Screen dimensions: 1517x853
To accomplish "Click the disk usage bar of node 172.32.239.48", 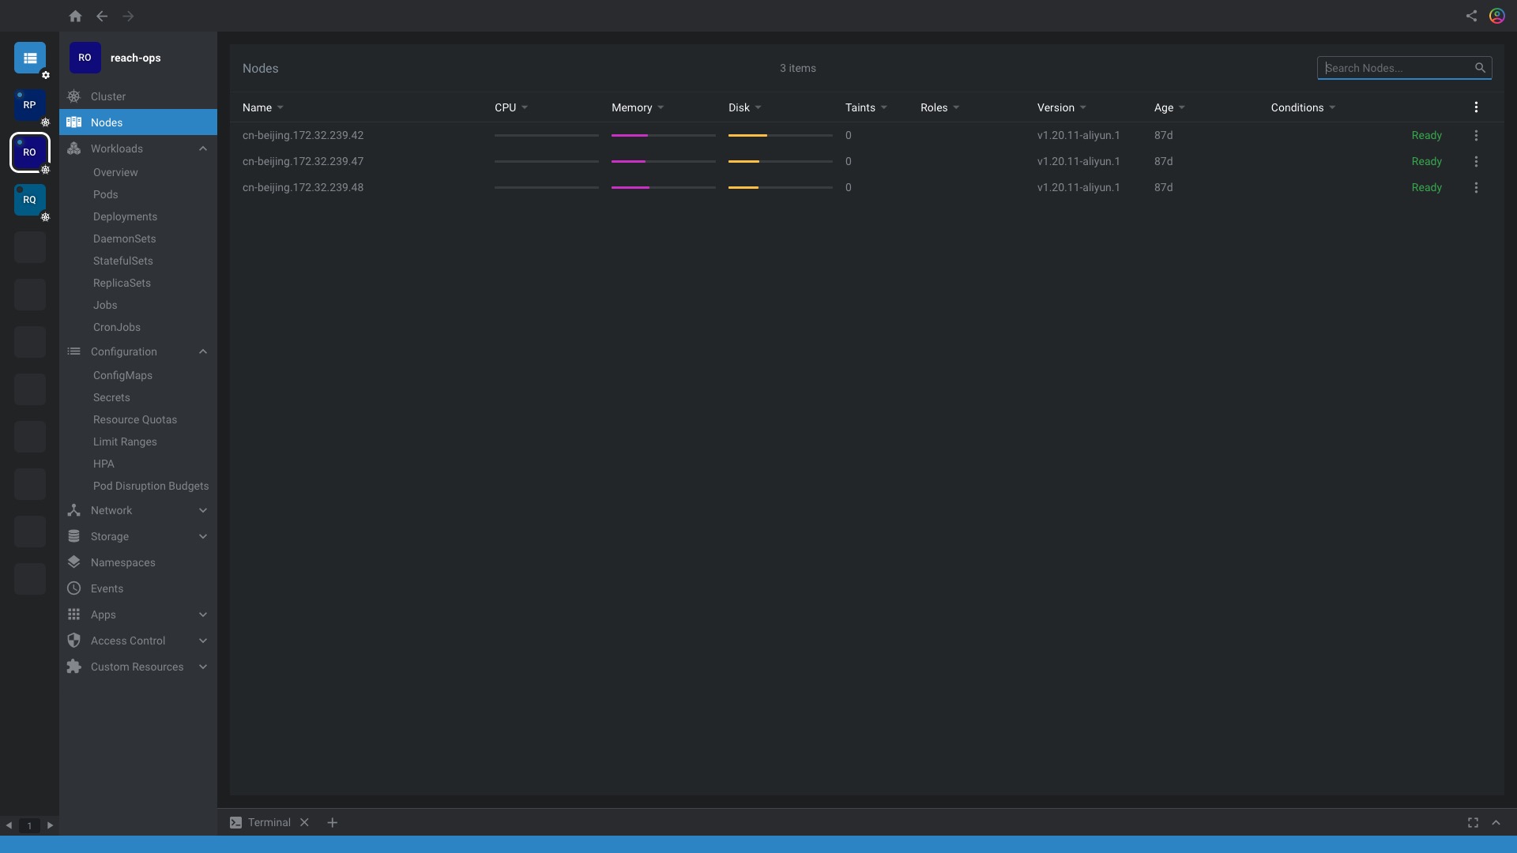I will (x=780, y=187).
